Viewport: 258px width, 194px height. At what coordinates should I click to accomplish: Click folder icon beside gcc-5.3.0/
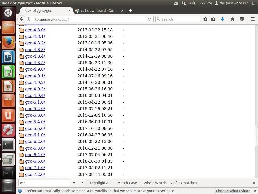tap(22, 115)
